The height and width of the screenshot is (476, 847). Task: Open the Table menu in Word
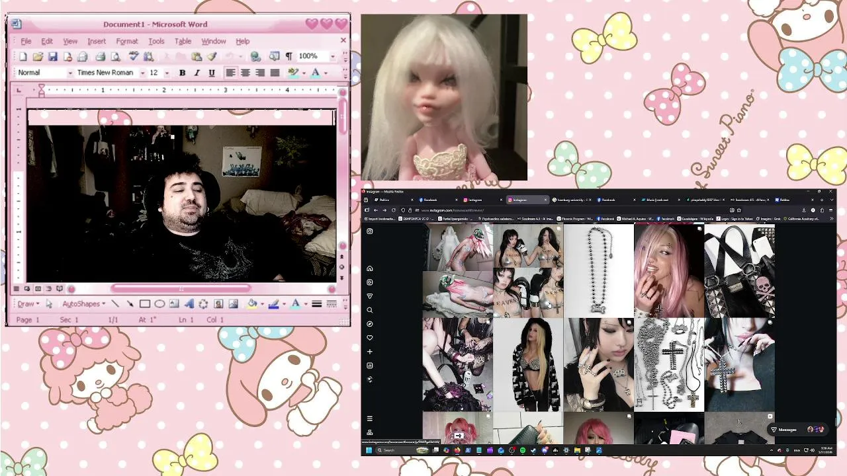point(183,41)
